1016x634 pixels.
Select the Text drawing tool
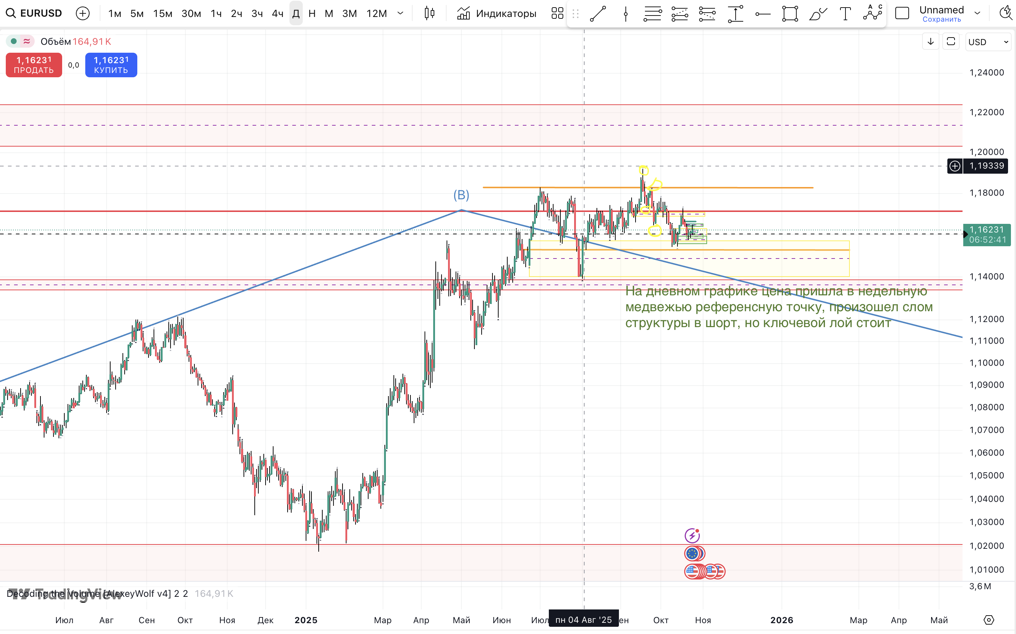(845, 14)
